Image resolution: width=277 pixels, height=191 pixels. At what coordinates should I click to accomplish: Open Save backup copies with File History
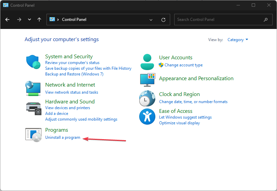click(88, 68)
